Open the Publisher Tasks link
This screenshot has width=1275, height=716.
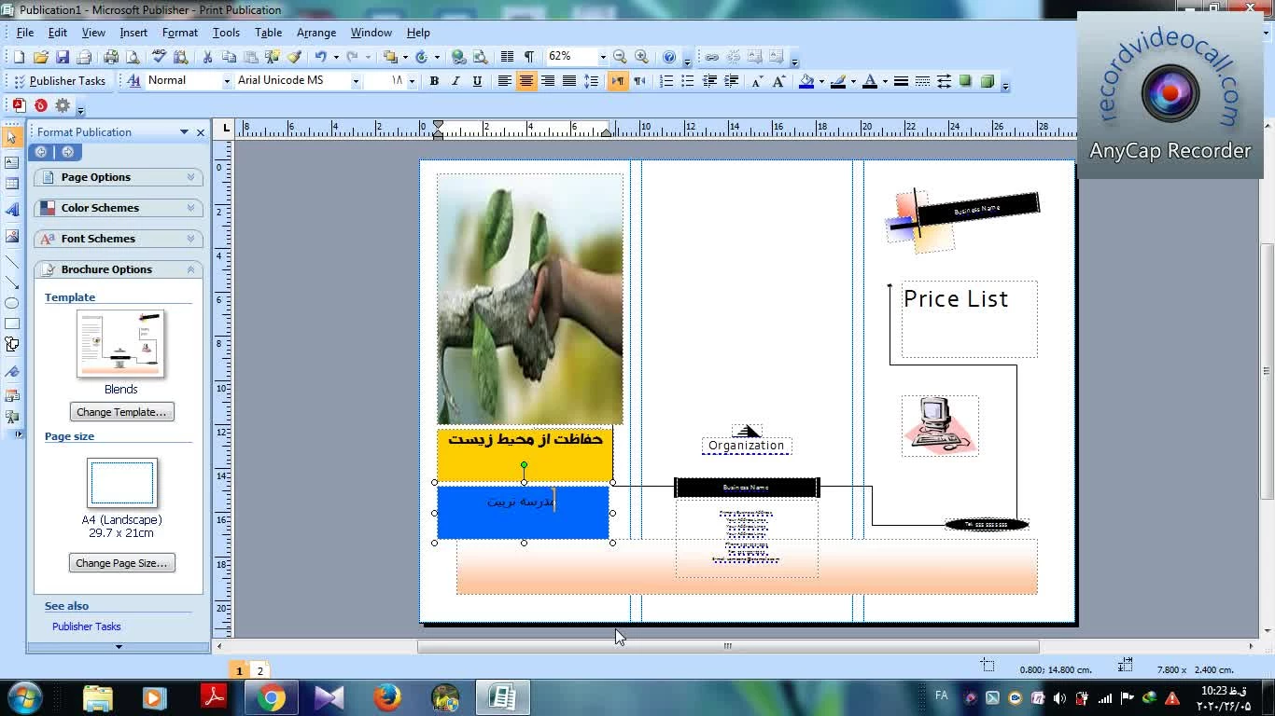coord(86,626)
